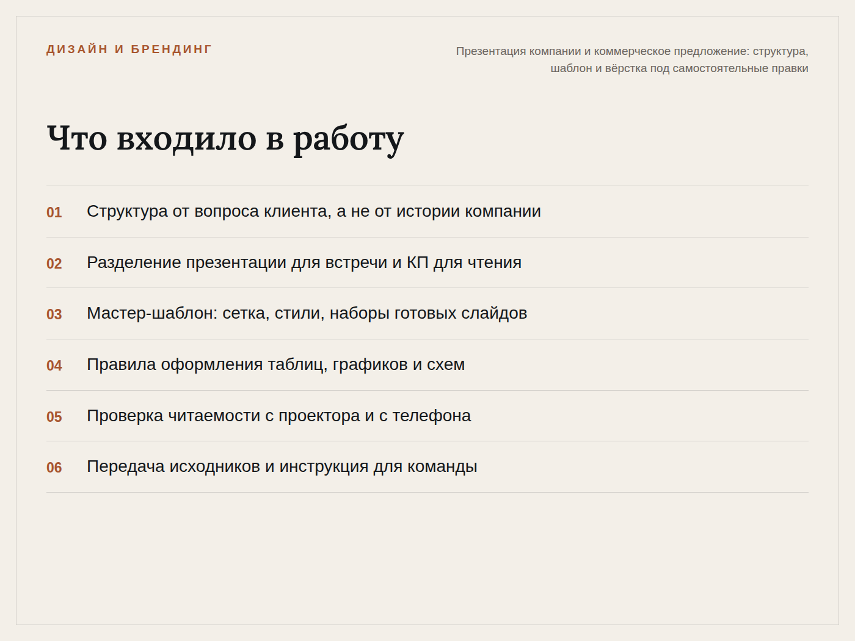Click item 'Разделение презентации для встречи и КП'
Viewport: 855px width, 641px height.
pyautogui.click(x=304, y=263)
